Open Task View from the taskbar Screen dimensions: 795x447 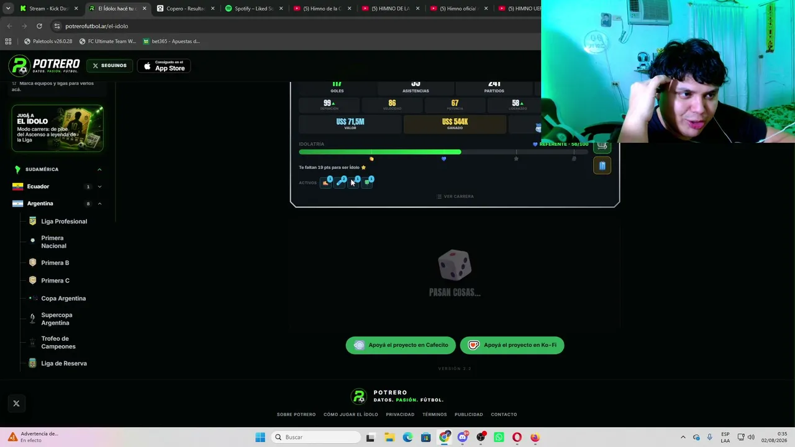pos(370,437)
